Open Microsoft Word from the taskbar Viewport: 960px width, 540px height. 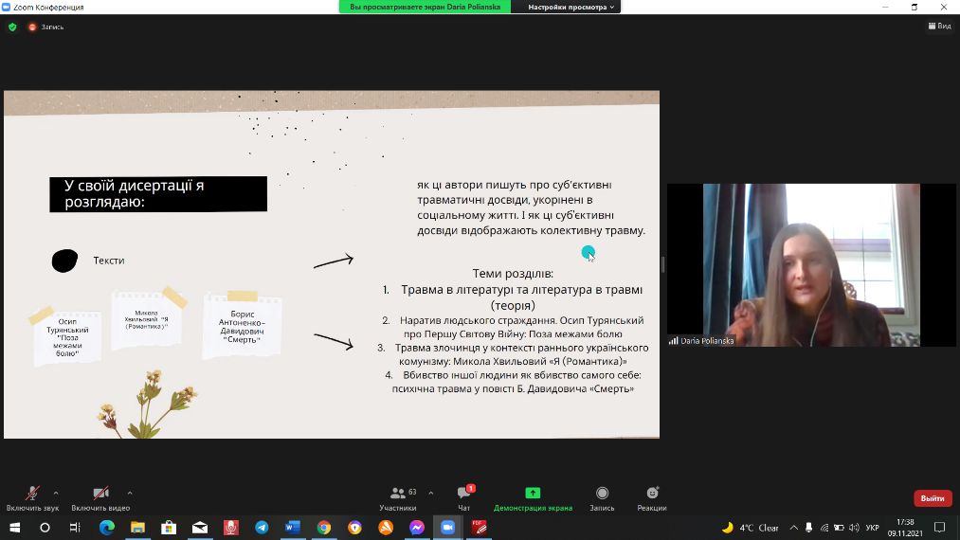(x=292, y=528)
